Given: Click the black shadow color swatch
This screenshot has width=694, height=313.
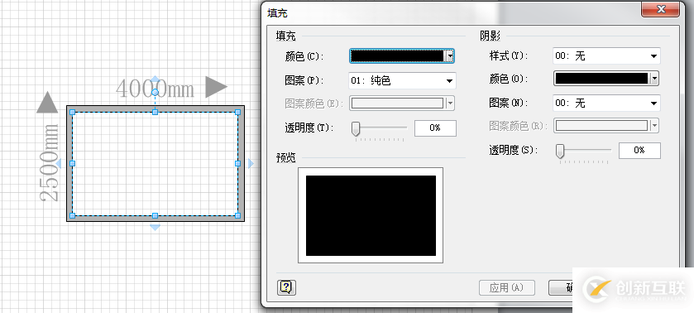Looking at the screenshot, I should click(601, 79).
